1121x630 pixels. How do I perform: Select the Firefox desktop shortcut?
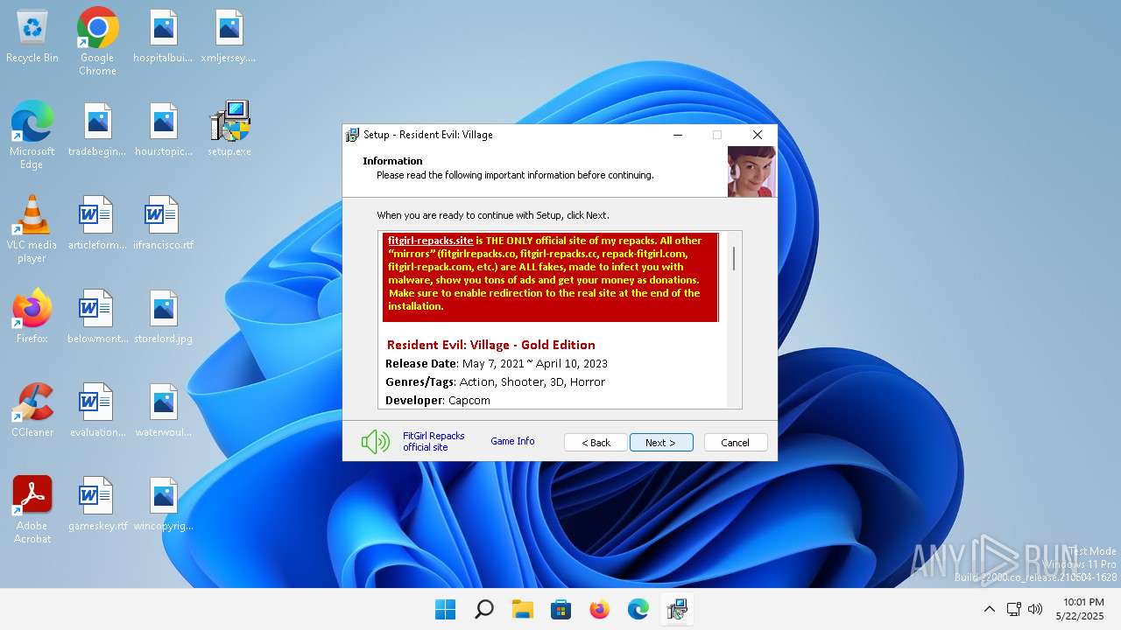pyautogui.click(x=32, y=317)
